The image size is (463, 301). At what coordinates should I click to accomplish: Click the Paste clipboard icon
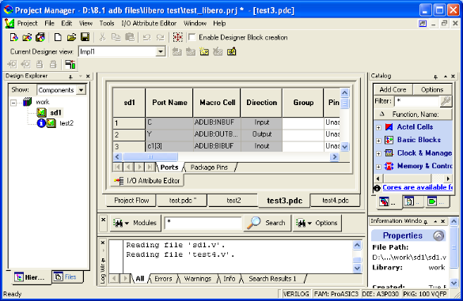[130, 37]
